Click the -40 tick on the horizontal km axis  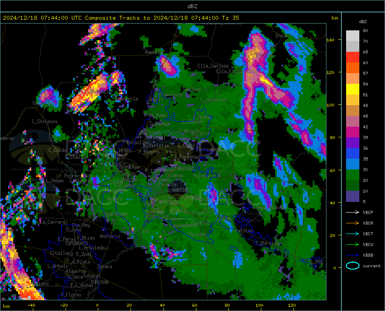(x=31, y=305)
